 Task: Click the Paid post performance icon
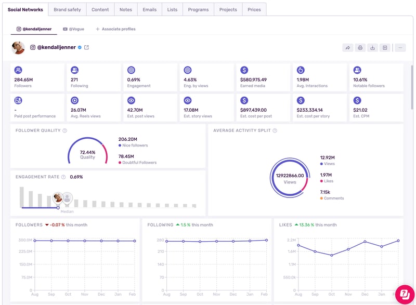click(18, 100)
